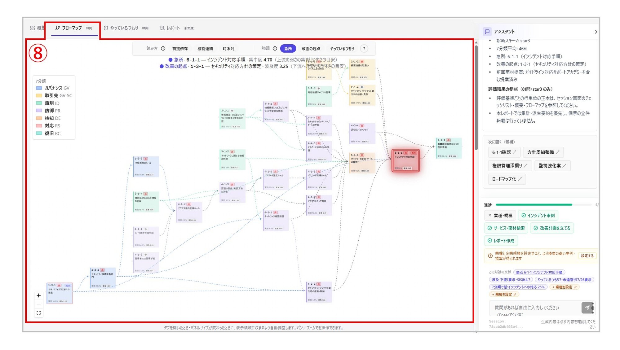Click the 監視強化案 suggestion chip
The height and width of the screenshot is (350, 620).
(552, 166)
